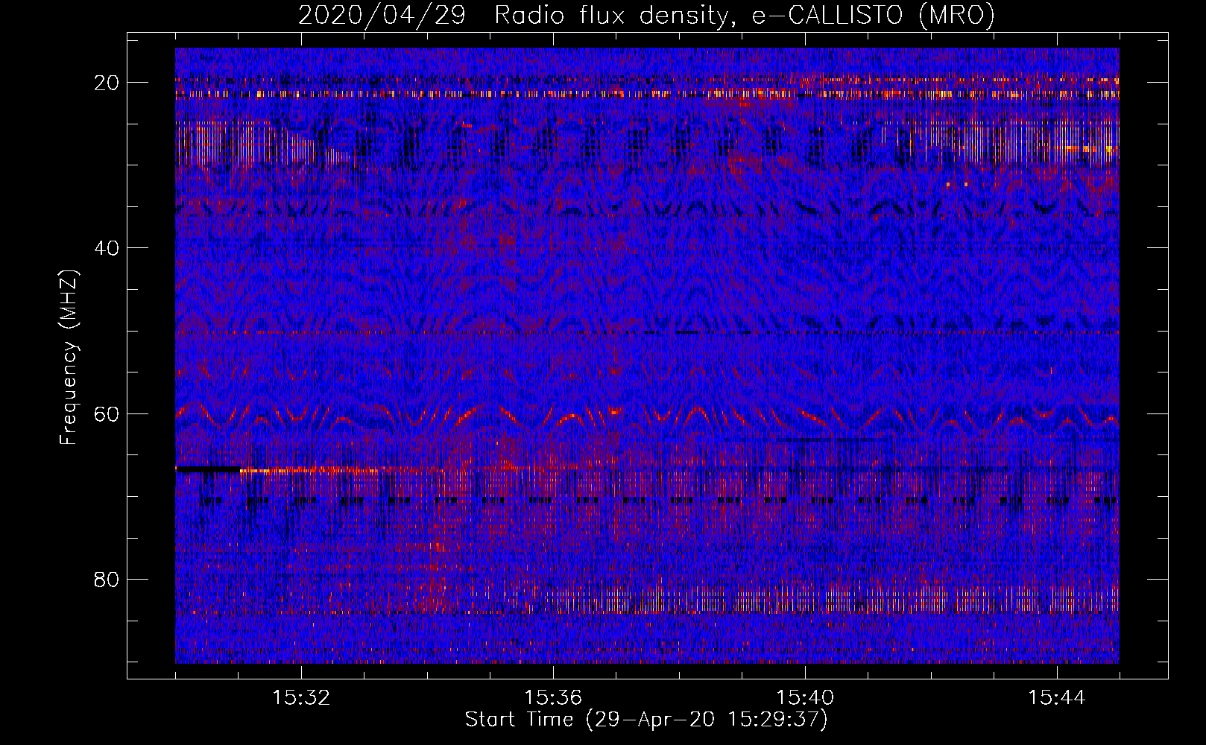Click the '15:36' time tick label
The width and height of the screenshot is (1206, 745).
(553, 698)
